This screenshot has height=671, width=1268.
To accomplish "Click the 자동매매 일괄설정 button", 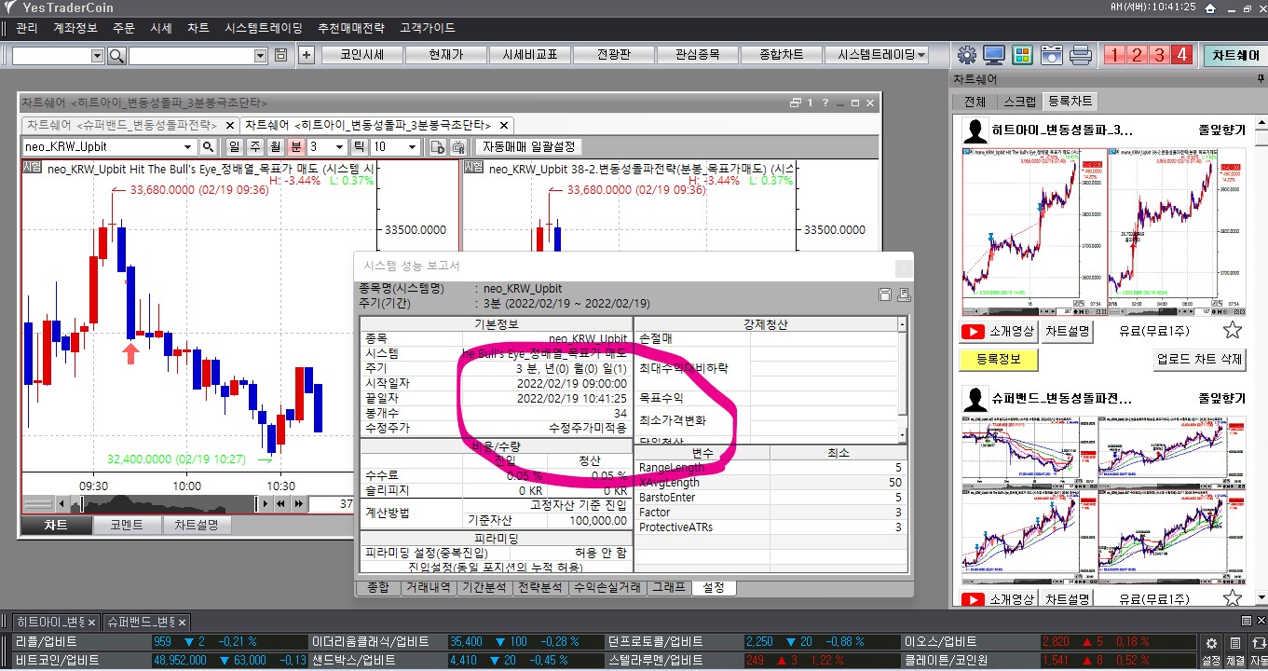I will click(x=529, y=147).
